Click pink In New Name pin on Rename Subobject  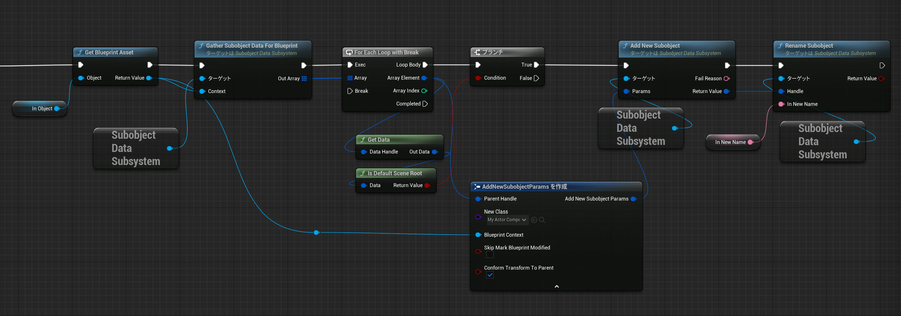[781, 104]
